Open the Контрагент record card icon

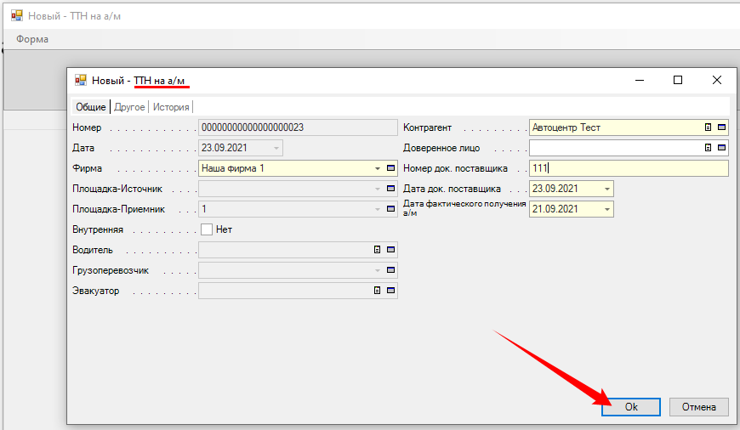click(722, 127)
